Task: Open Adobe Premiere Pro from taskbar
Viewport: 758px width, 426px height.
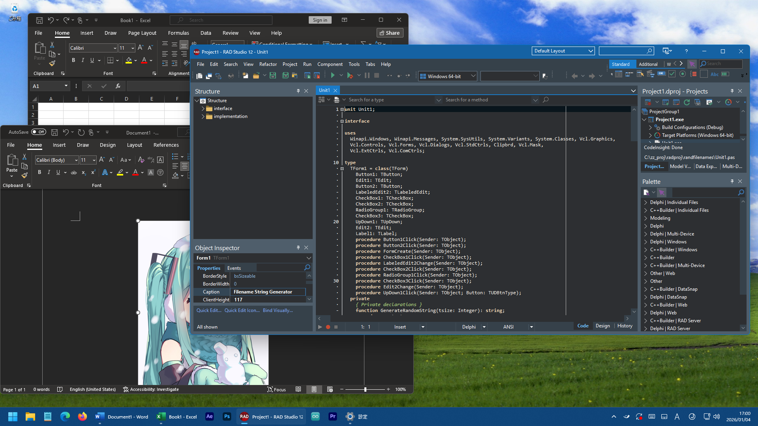Action: [332, 417]
